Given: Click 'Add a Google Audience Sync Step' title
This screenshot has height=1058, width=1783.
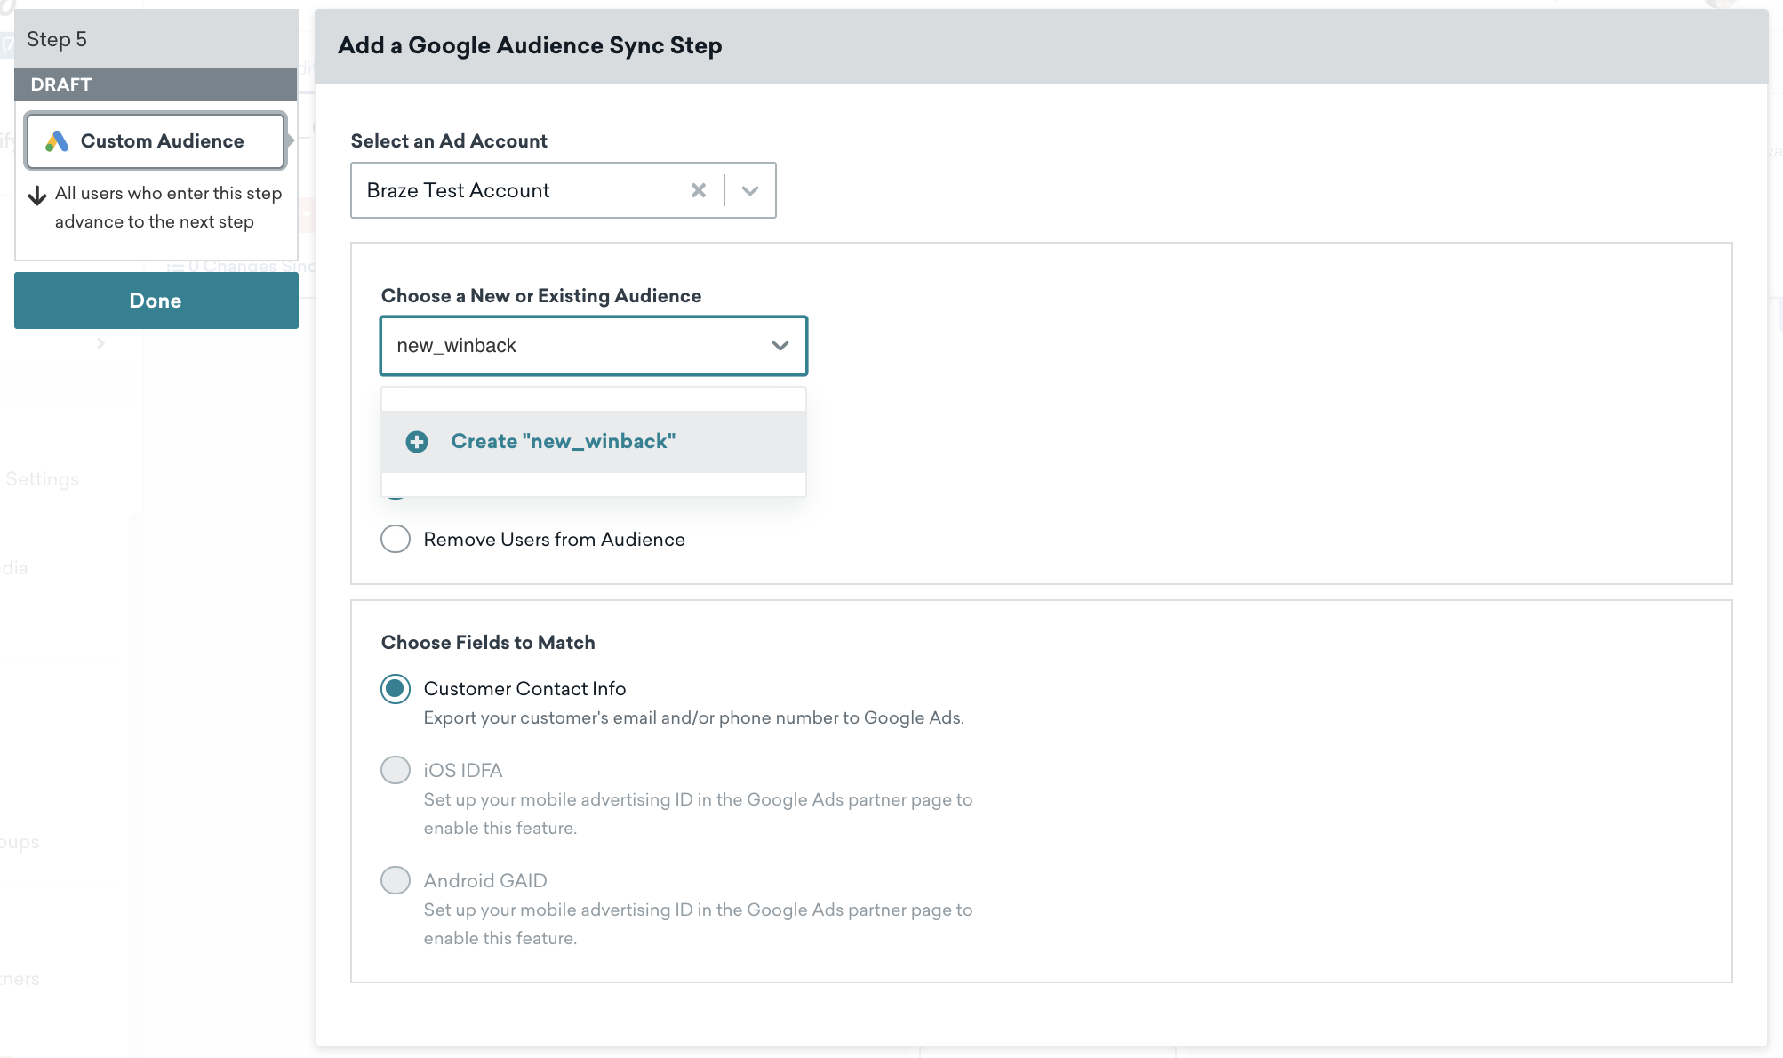Looking at the screenshot, I should click(x=530, y=45).
